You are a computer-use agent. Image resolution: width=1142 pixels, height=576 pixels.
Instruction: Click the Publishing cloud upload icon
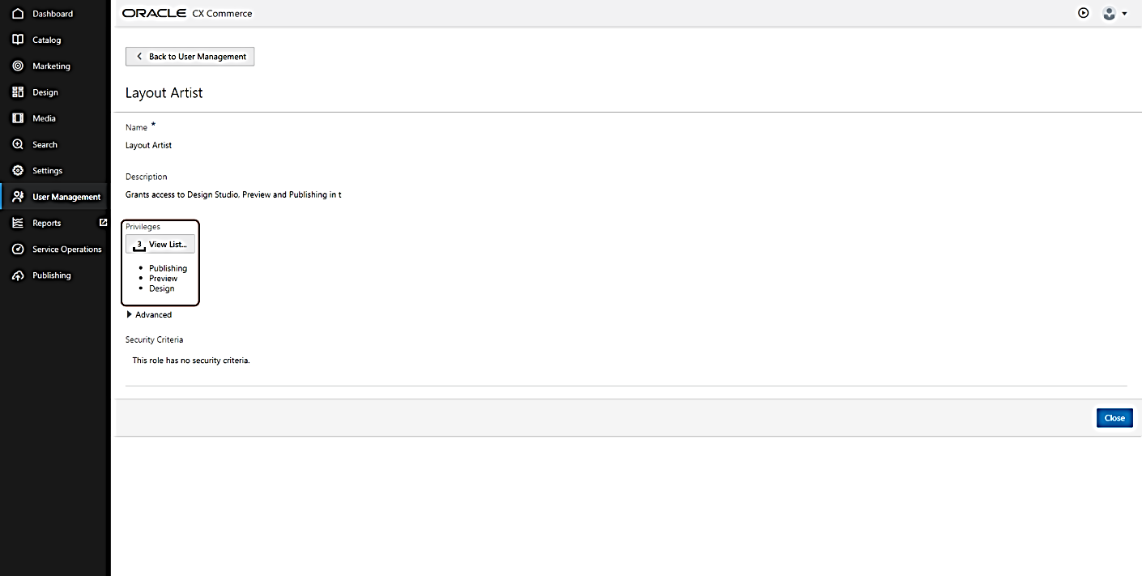tap(18, 275)
